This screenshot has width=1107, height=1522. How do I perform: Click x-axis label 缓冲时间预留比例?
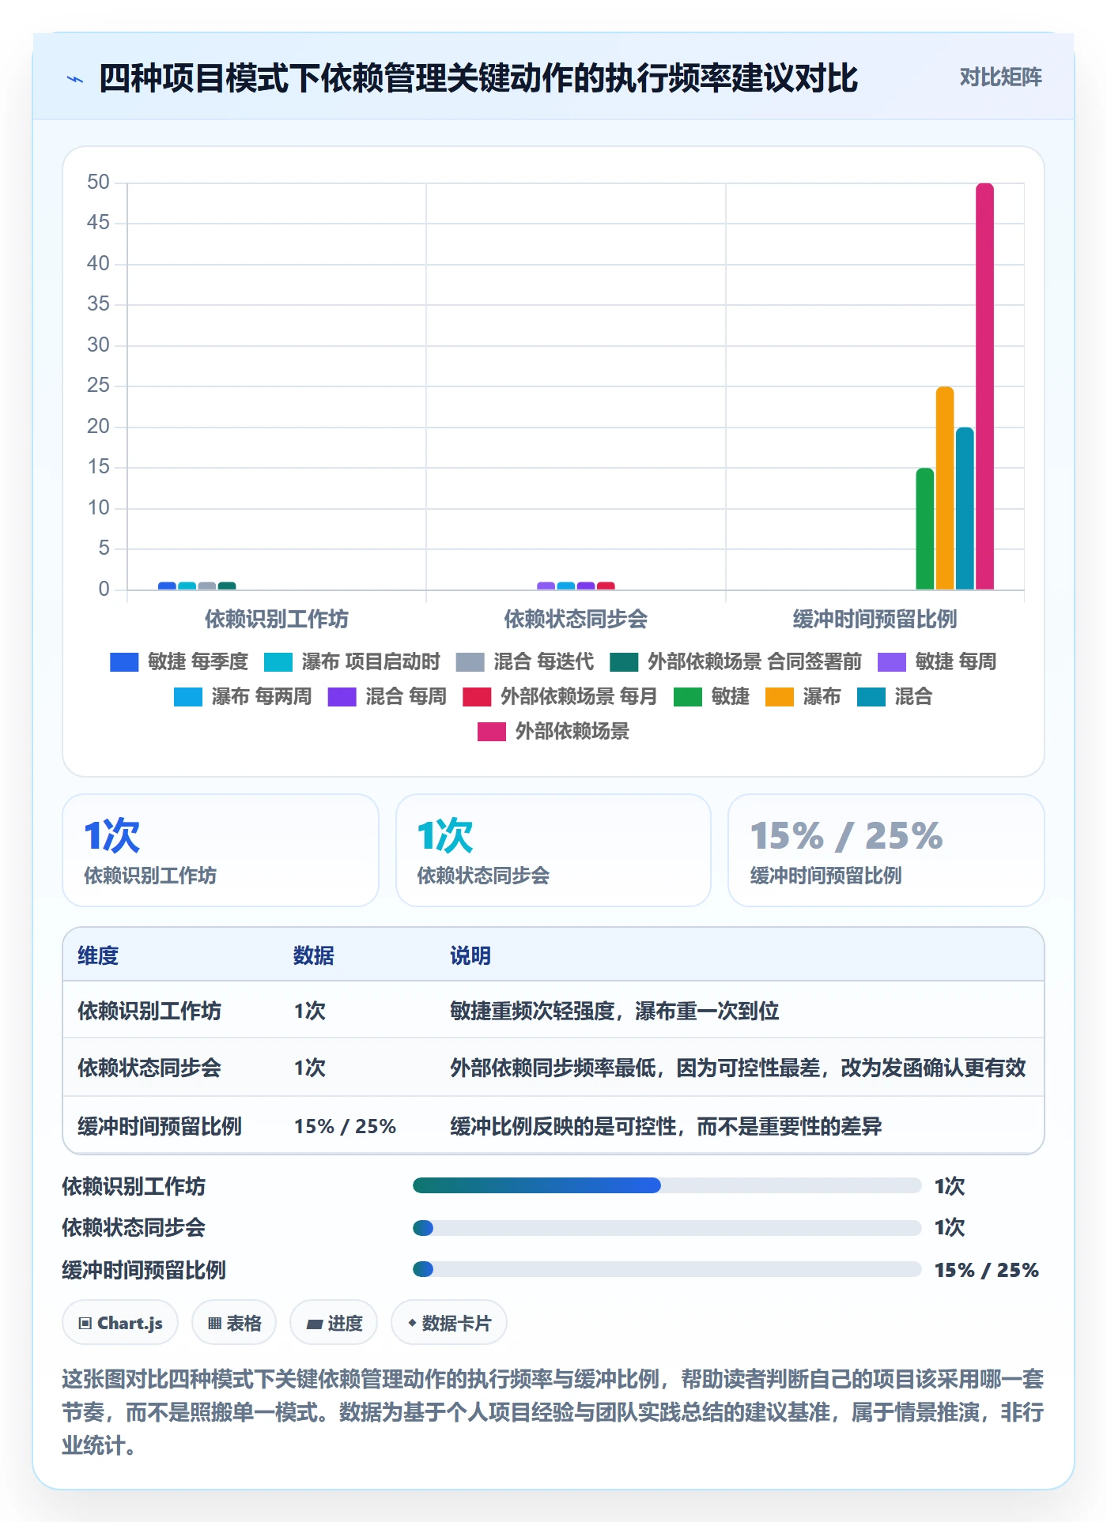coord(875,619)
